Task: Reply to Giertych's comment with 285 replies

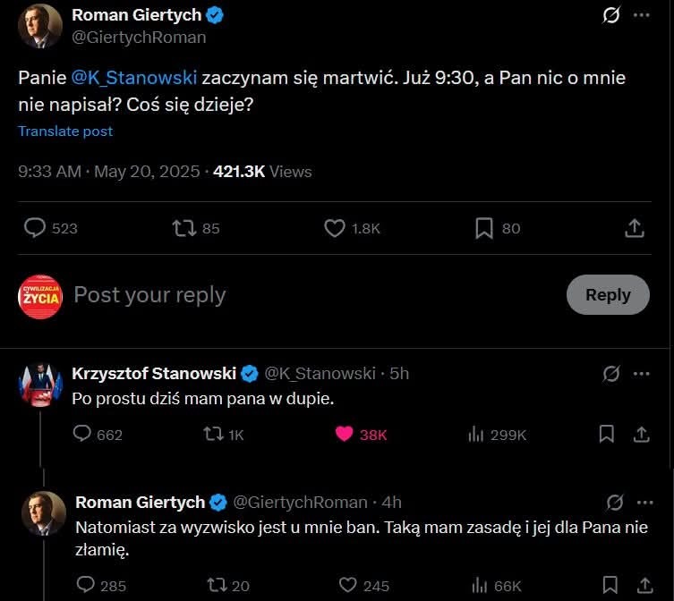Action: pos(86,585)
